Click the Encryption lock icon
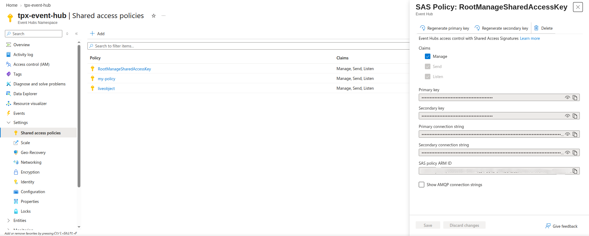Screen dimensions: 589x236 pos(16,172)
